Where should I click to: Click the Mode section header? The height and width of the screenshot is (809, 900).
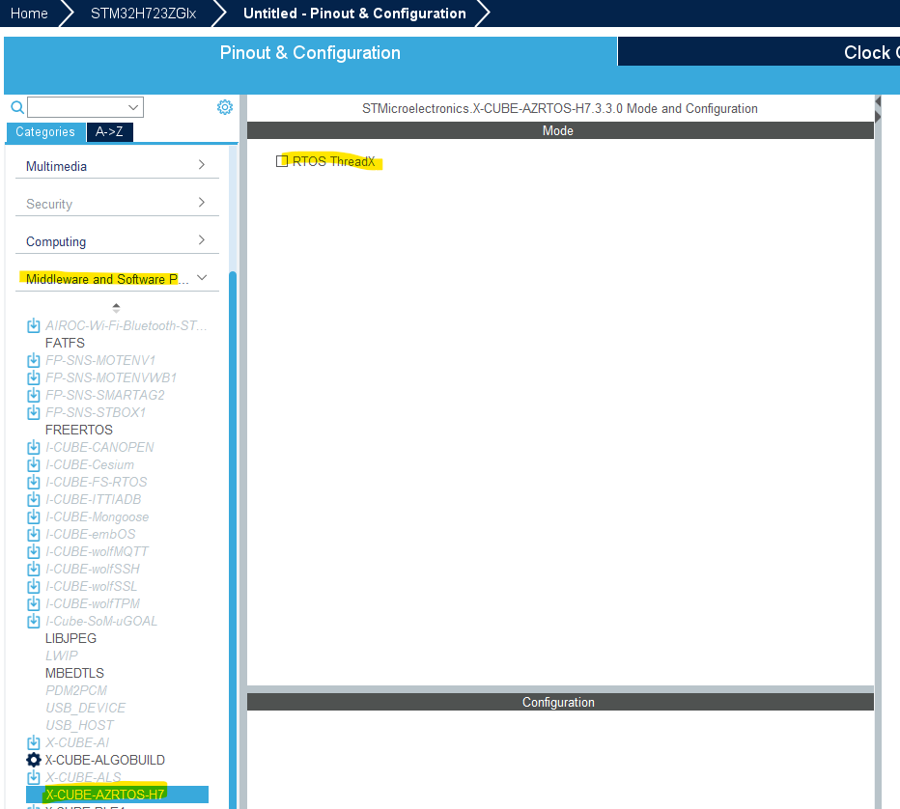560,131
